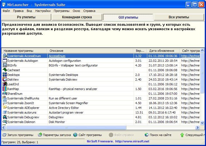Select the Sysinternals ZoomIt row name
Image resolution: width=206 pixels, height=146 pixels.
(21, 103)
